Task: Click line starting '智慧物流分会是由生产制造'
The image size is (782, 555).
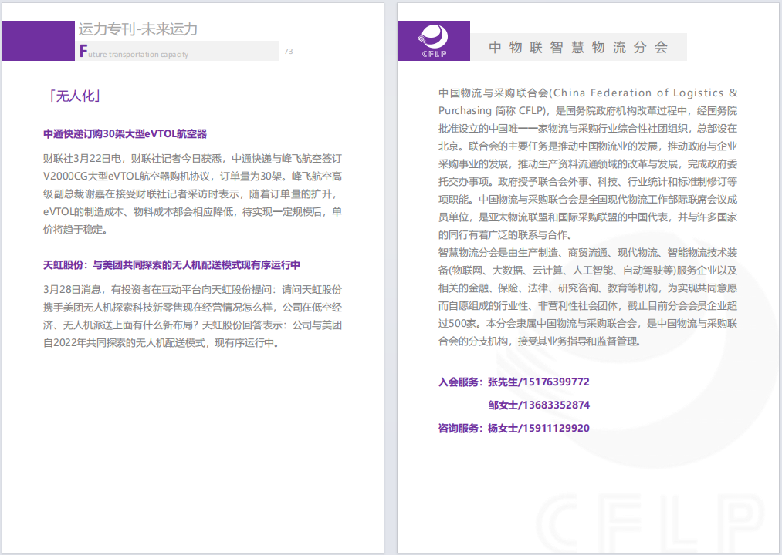Action: 587,253
